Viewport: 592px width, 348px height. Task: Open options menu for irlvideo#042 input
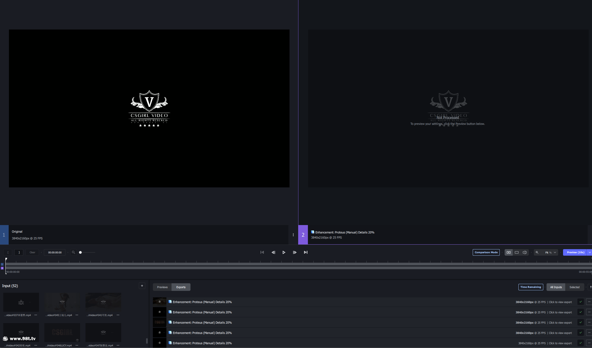click(x=36, y=345)
